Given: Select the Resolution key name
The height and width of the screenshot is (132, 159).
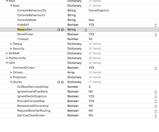Looking at the screenshot, I should [25, 29].
